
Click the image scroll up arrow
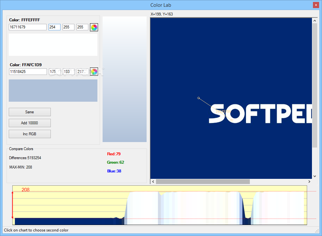(315, 20)
